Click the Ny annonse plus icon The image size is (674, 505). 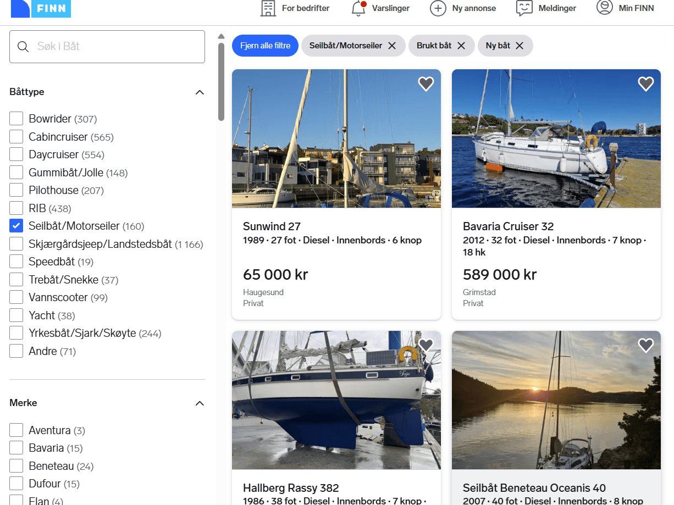(x=438, y=8)
